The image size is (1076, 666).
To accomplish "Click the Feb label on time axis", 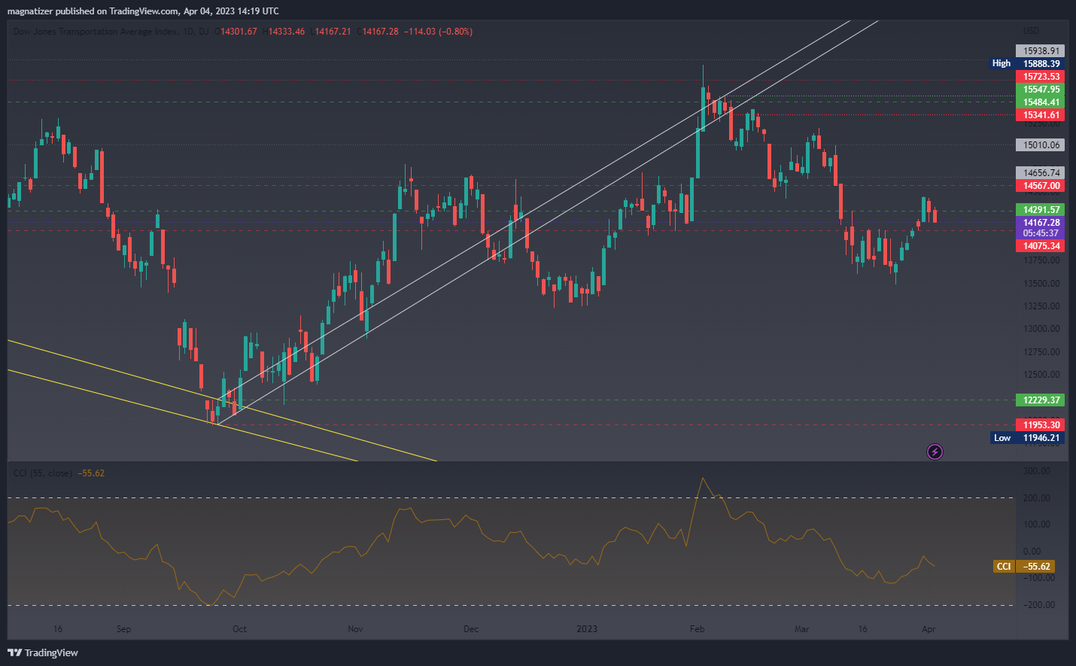I will coord(697,629).
